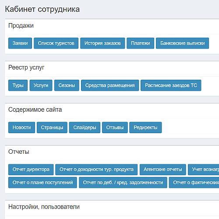Click Отчет о доходности тур. продукта
This screenshot has height=219, width=219.
(x=96, y=170)
